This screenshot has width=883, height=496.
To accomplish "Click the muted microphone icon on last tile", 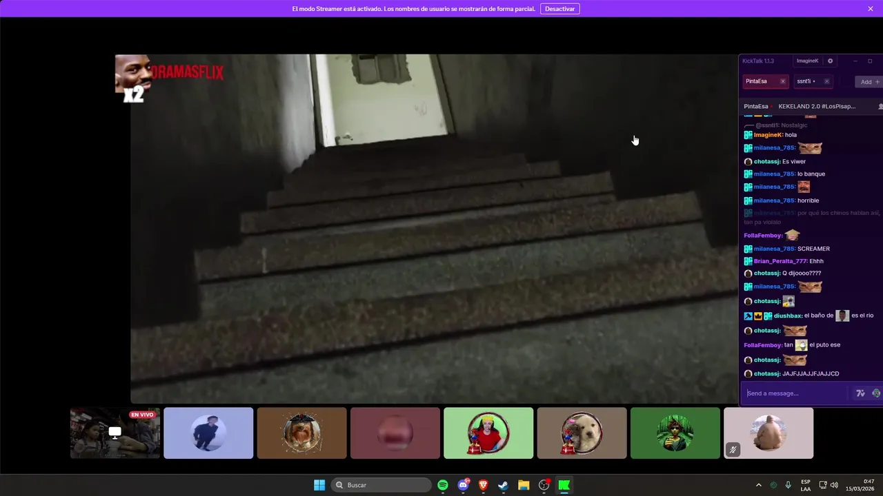I will (x=733, y=449).
